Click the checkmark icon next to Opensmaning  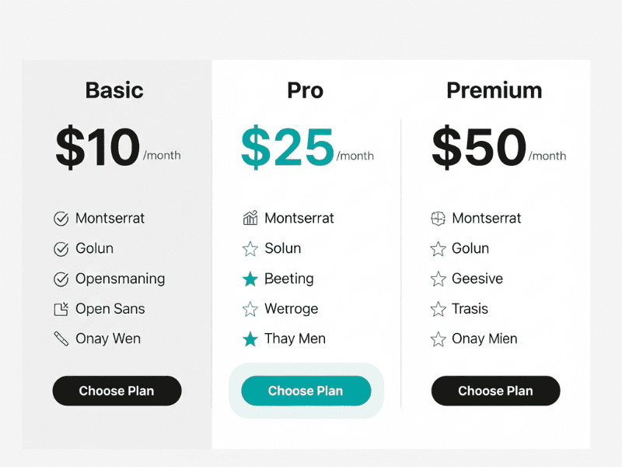(x=61, y=279)
